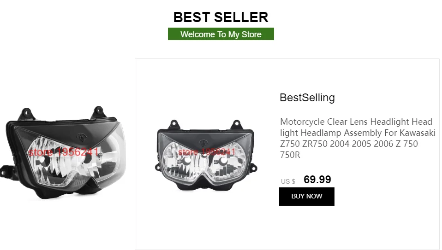Click the emblem on the angled headlight housing
The image size is (442, 250).
point(82,137)
